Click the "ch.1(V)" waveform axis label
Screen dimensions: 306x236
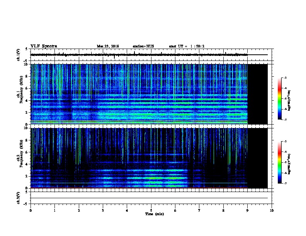(18, 55)
